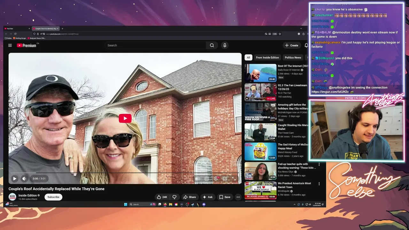This screenshot has width=409, height=230.
Task: Save the video to a playlist
Action: 225,197
